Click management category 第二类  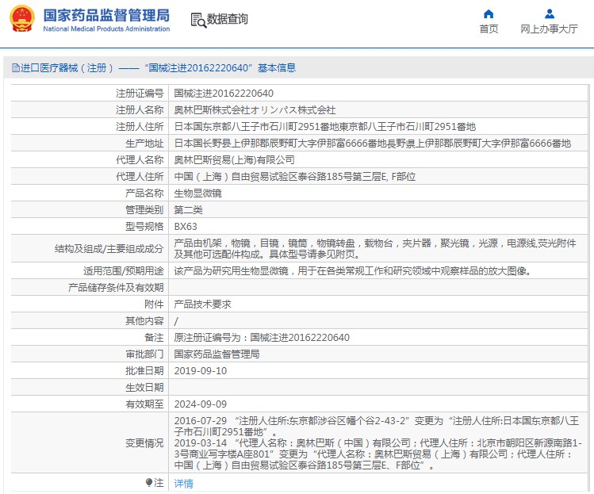click(x=188, y=210)
